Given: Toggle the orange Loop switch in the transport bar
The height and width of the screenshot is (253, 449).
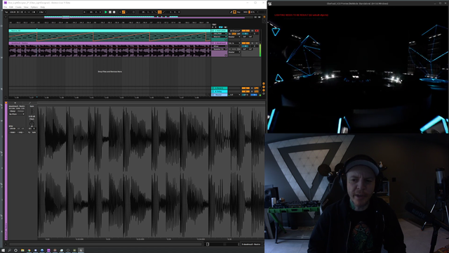Looking at the screenshot, I should [159, 12].
